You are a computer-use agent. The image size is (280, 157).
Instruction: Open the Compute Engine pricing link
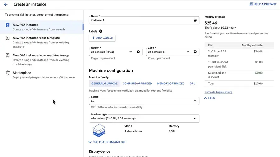pos(218,92)
